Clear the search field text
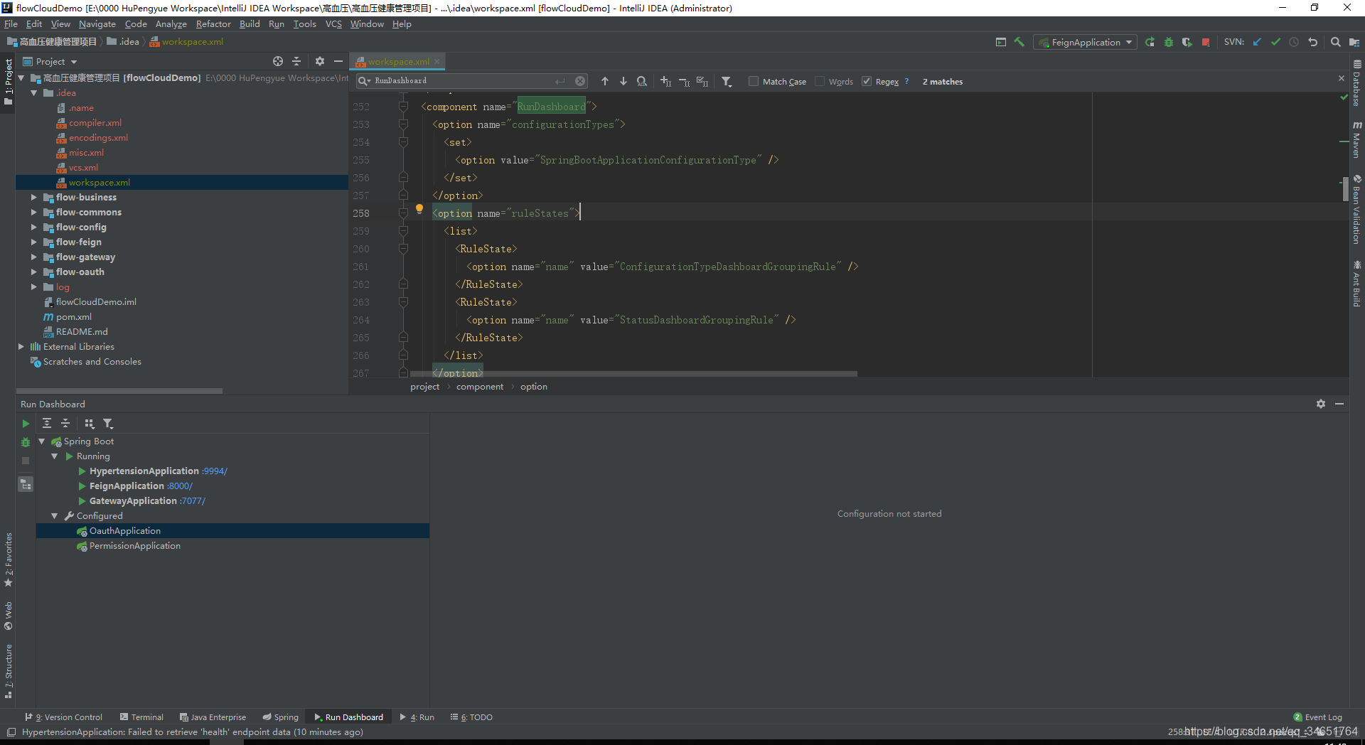 (580, 81)
